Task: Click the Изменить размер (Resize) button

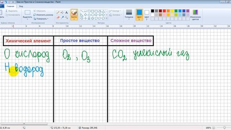Action: click(x=43, y=15)
